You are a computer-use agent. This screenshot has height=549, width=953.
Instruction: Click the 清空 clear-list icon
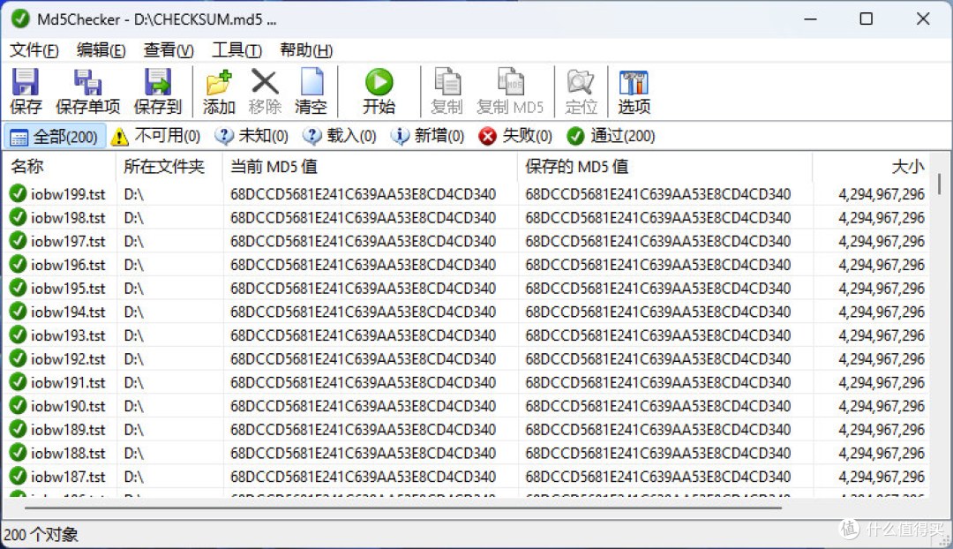coord(311,82)
